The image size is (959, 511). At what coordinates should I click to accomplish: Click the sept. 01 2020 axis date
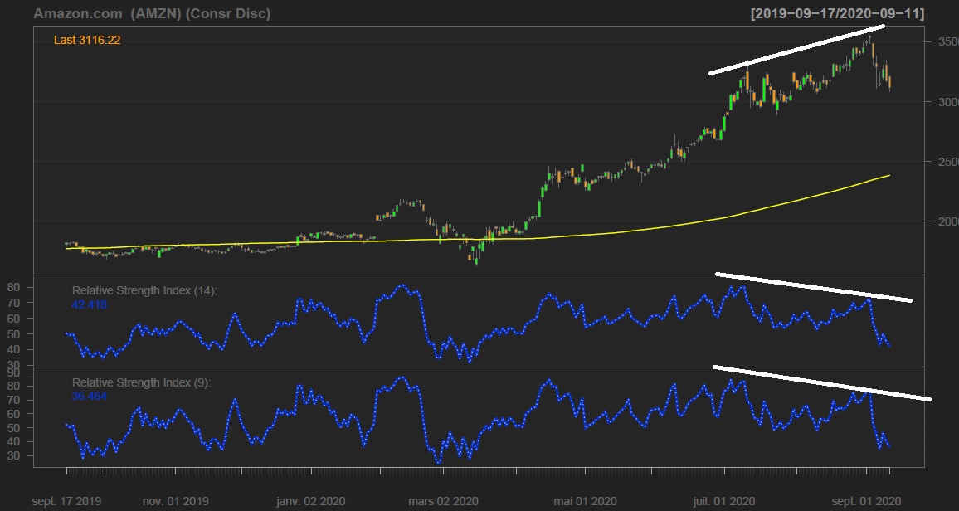click(867, 501)
